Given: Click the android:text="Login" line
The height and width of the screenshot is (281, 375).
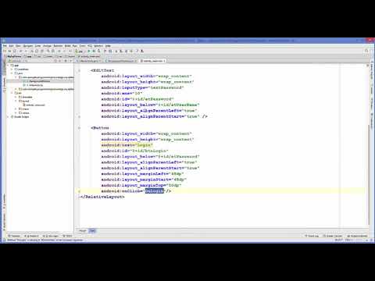Looking at the screenshot, I should tap(127, 145).
